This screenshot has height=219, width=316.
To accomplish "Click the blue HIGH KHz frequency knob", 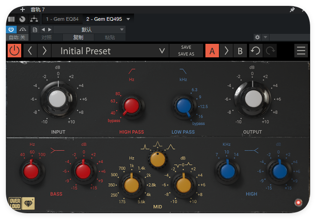I will (228, 171).
